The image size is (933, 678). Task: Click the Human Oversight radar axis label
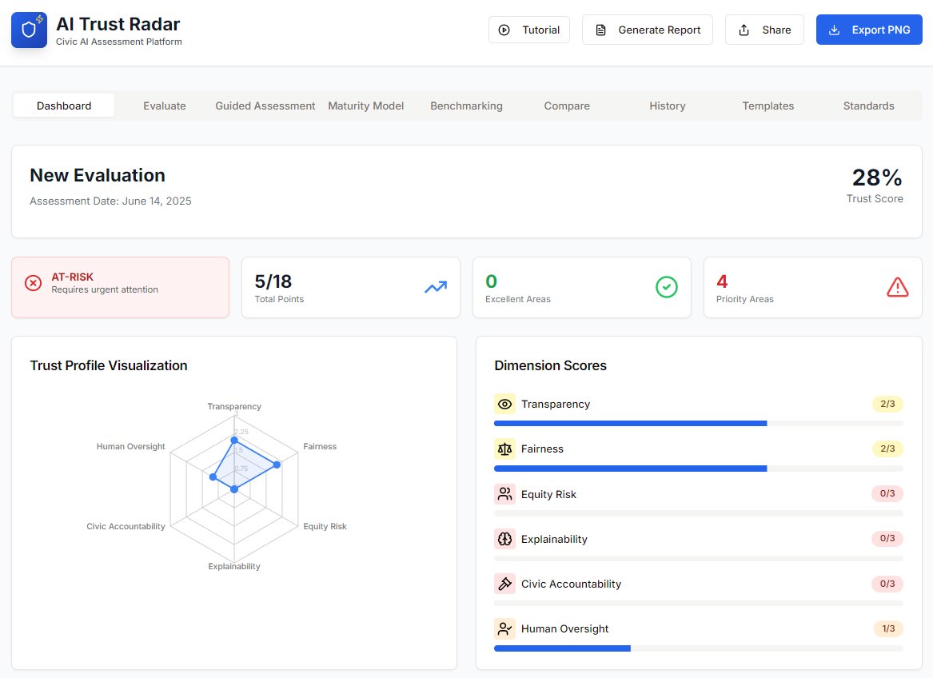[x=131, y=446]
